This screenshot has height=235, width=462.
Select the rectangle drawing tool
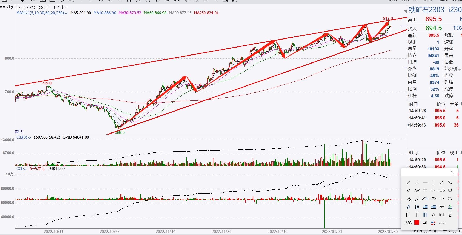point(425,191)
